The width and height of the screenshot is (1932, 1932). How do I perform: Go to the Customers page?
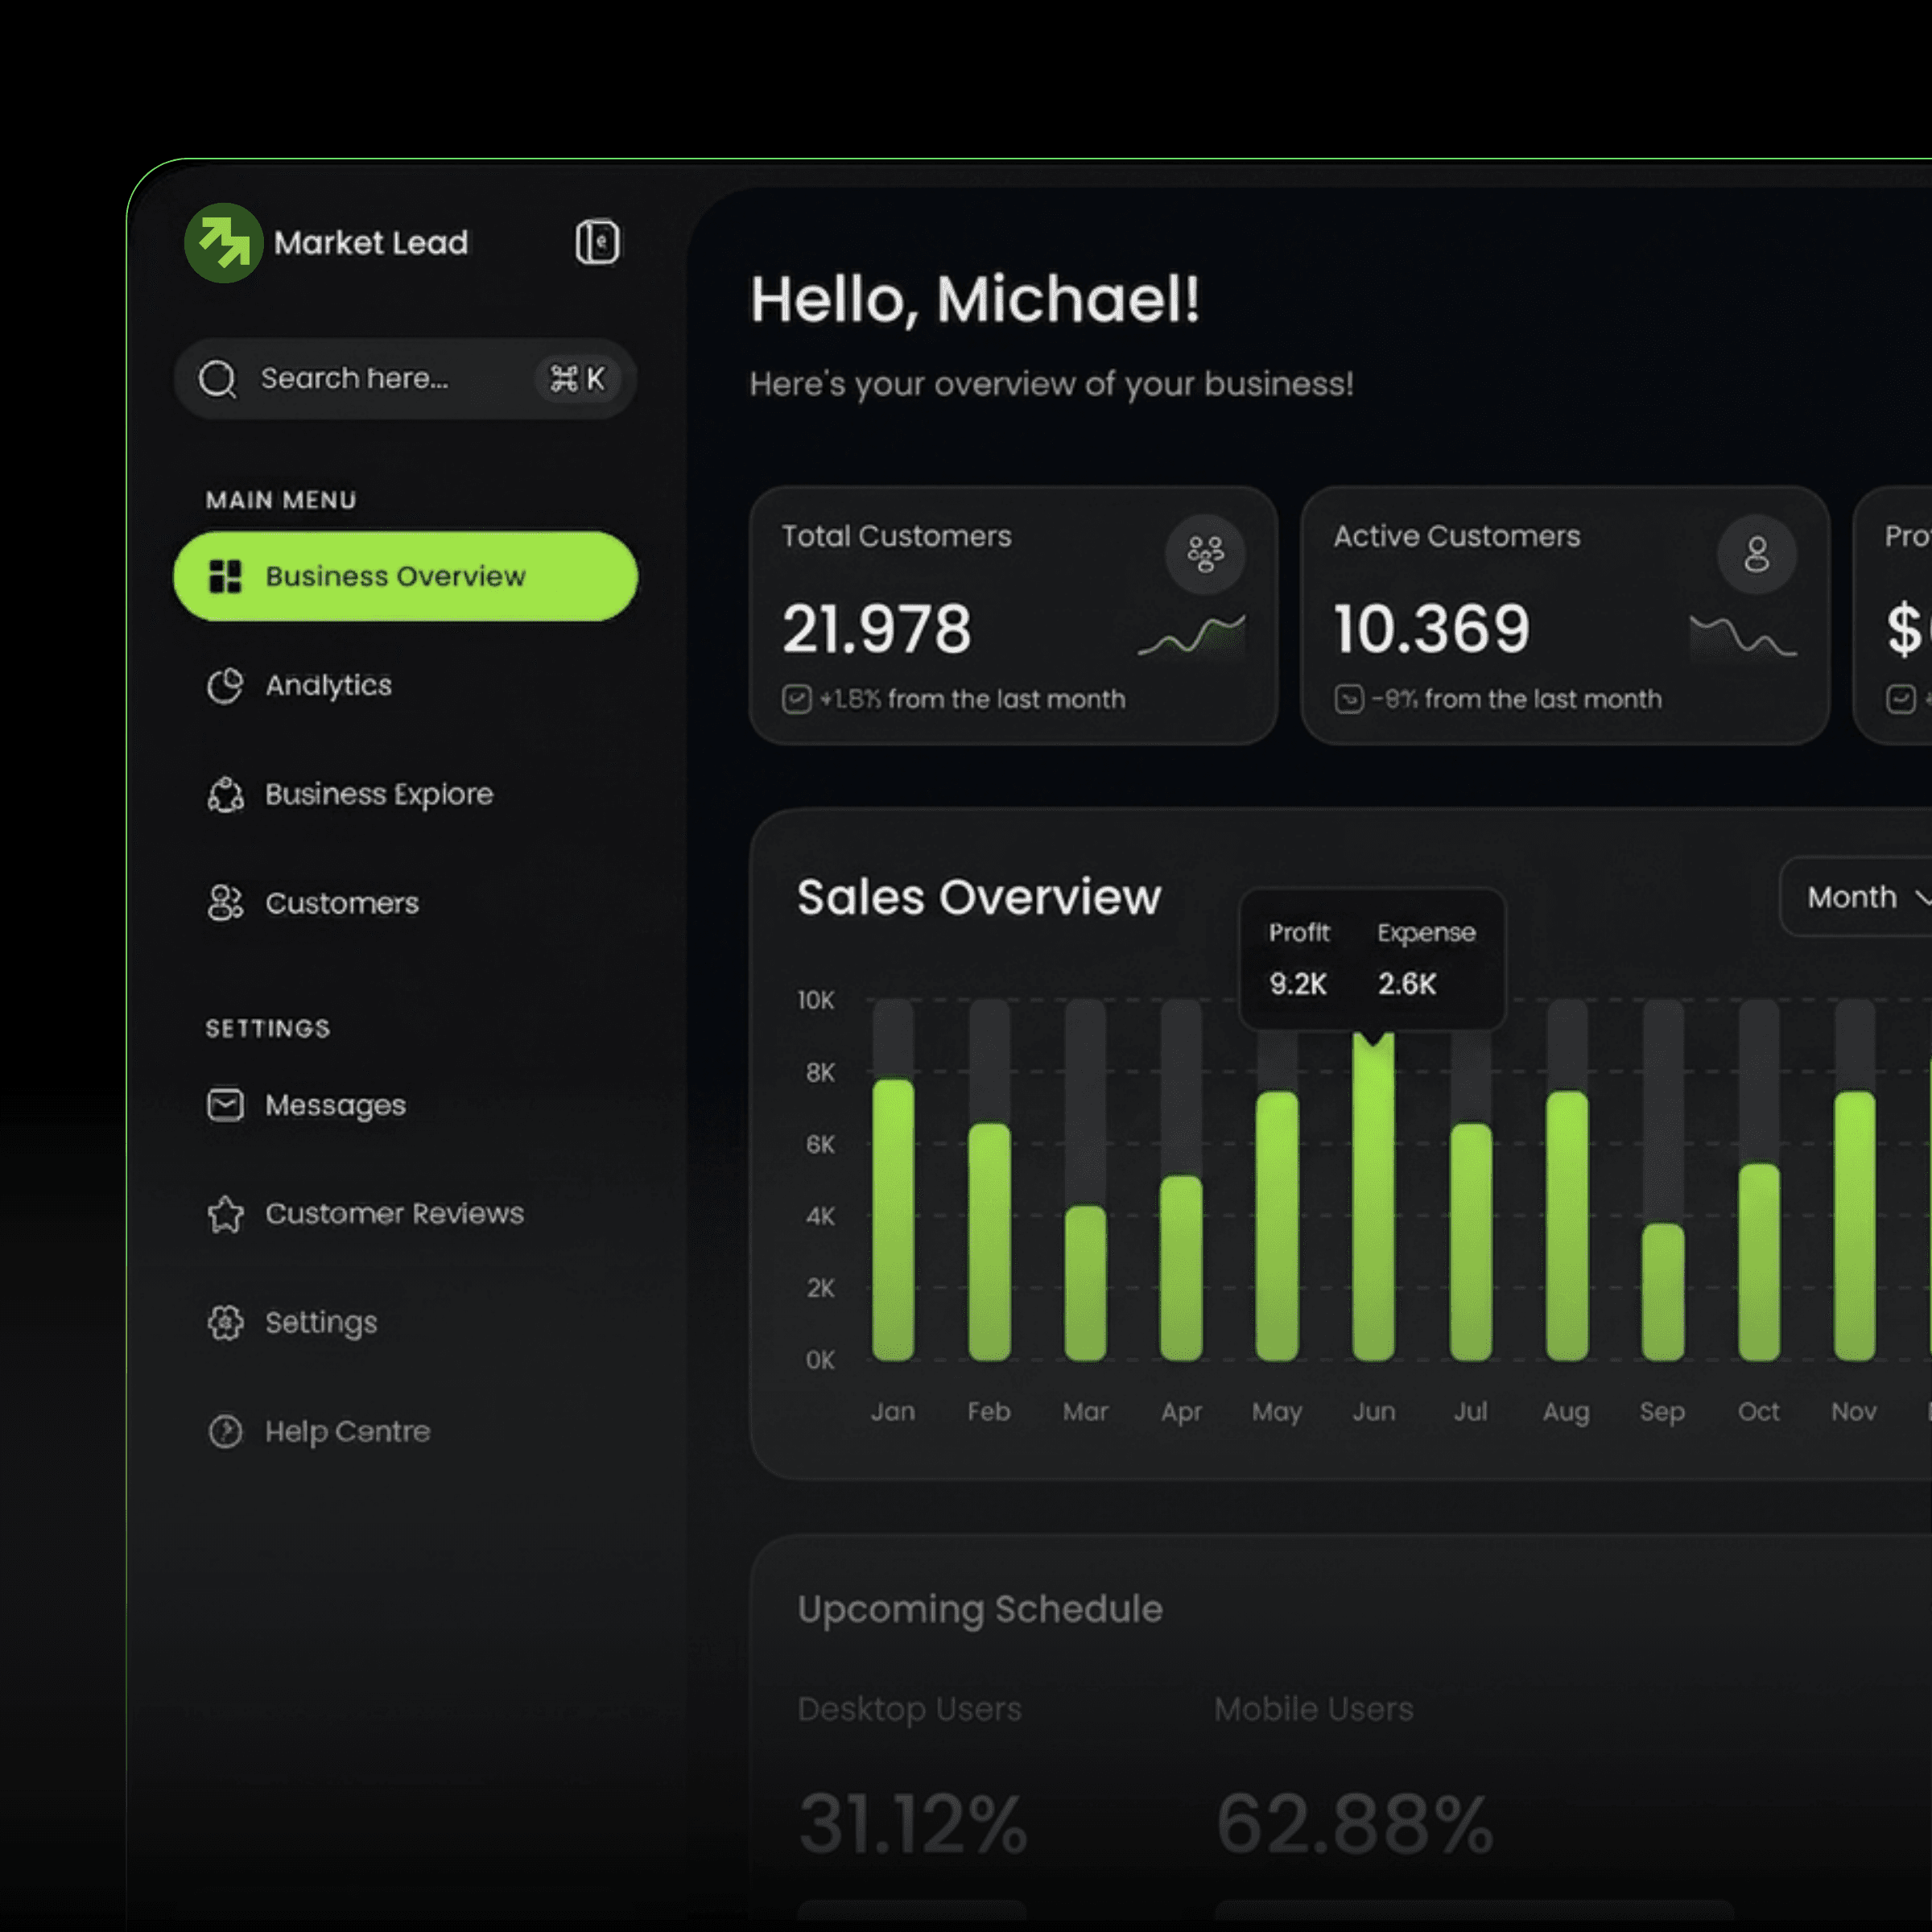pyautogui.click(x=341, y=904)
